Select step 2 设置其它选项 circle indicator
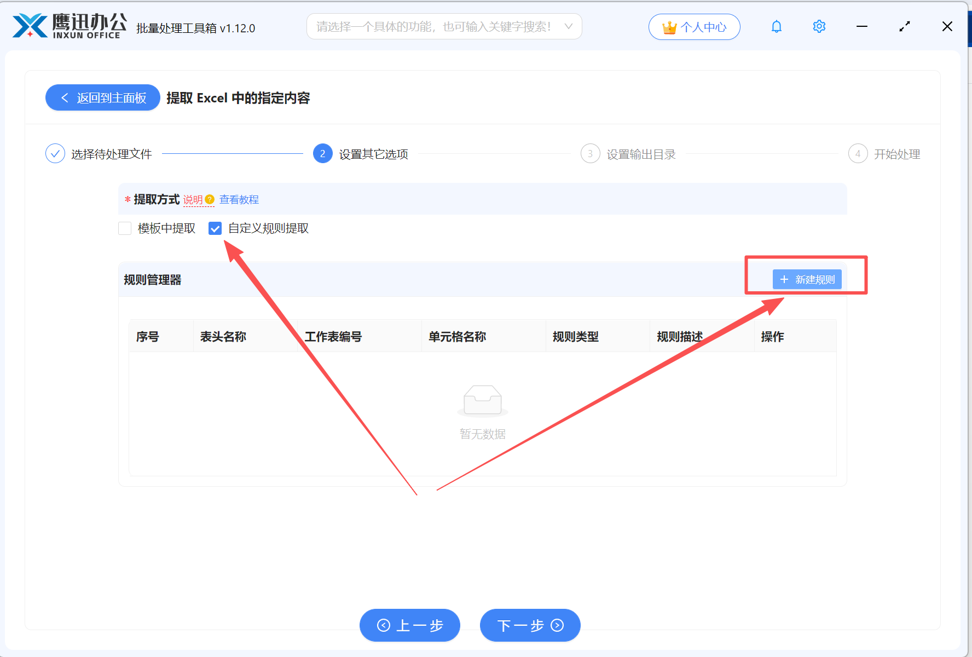The image size is (972, 657). (322, 154)
